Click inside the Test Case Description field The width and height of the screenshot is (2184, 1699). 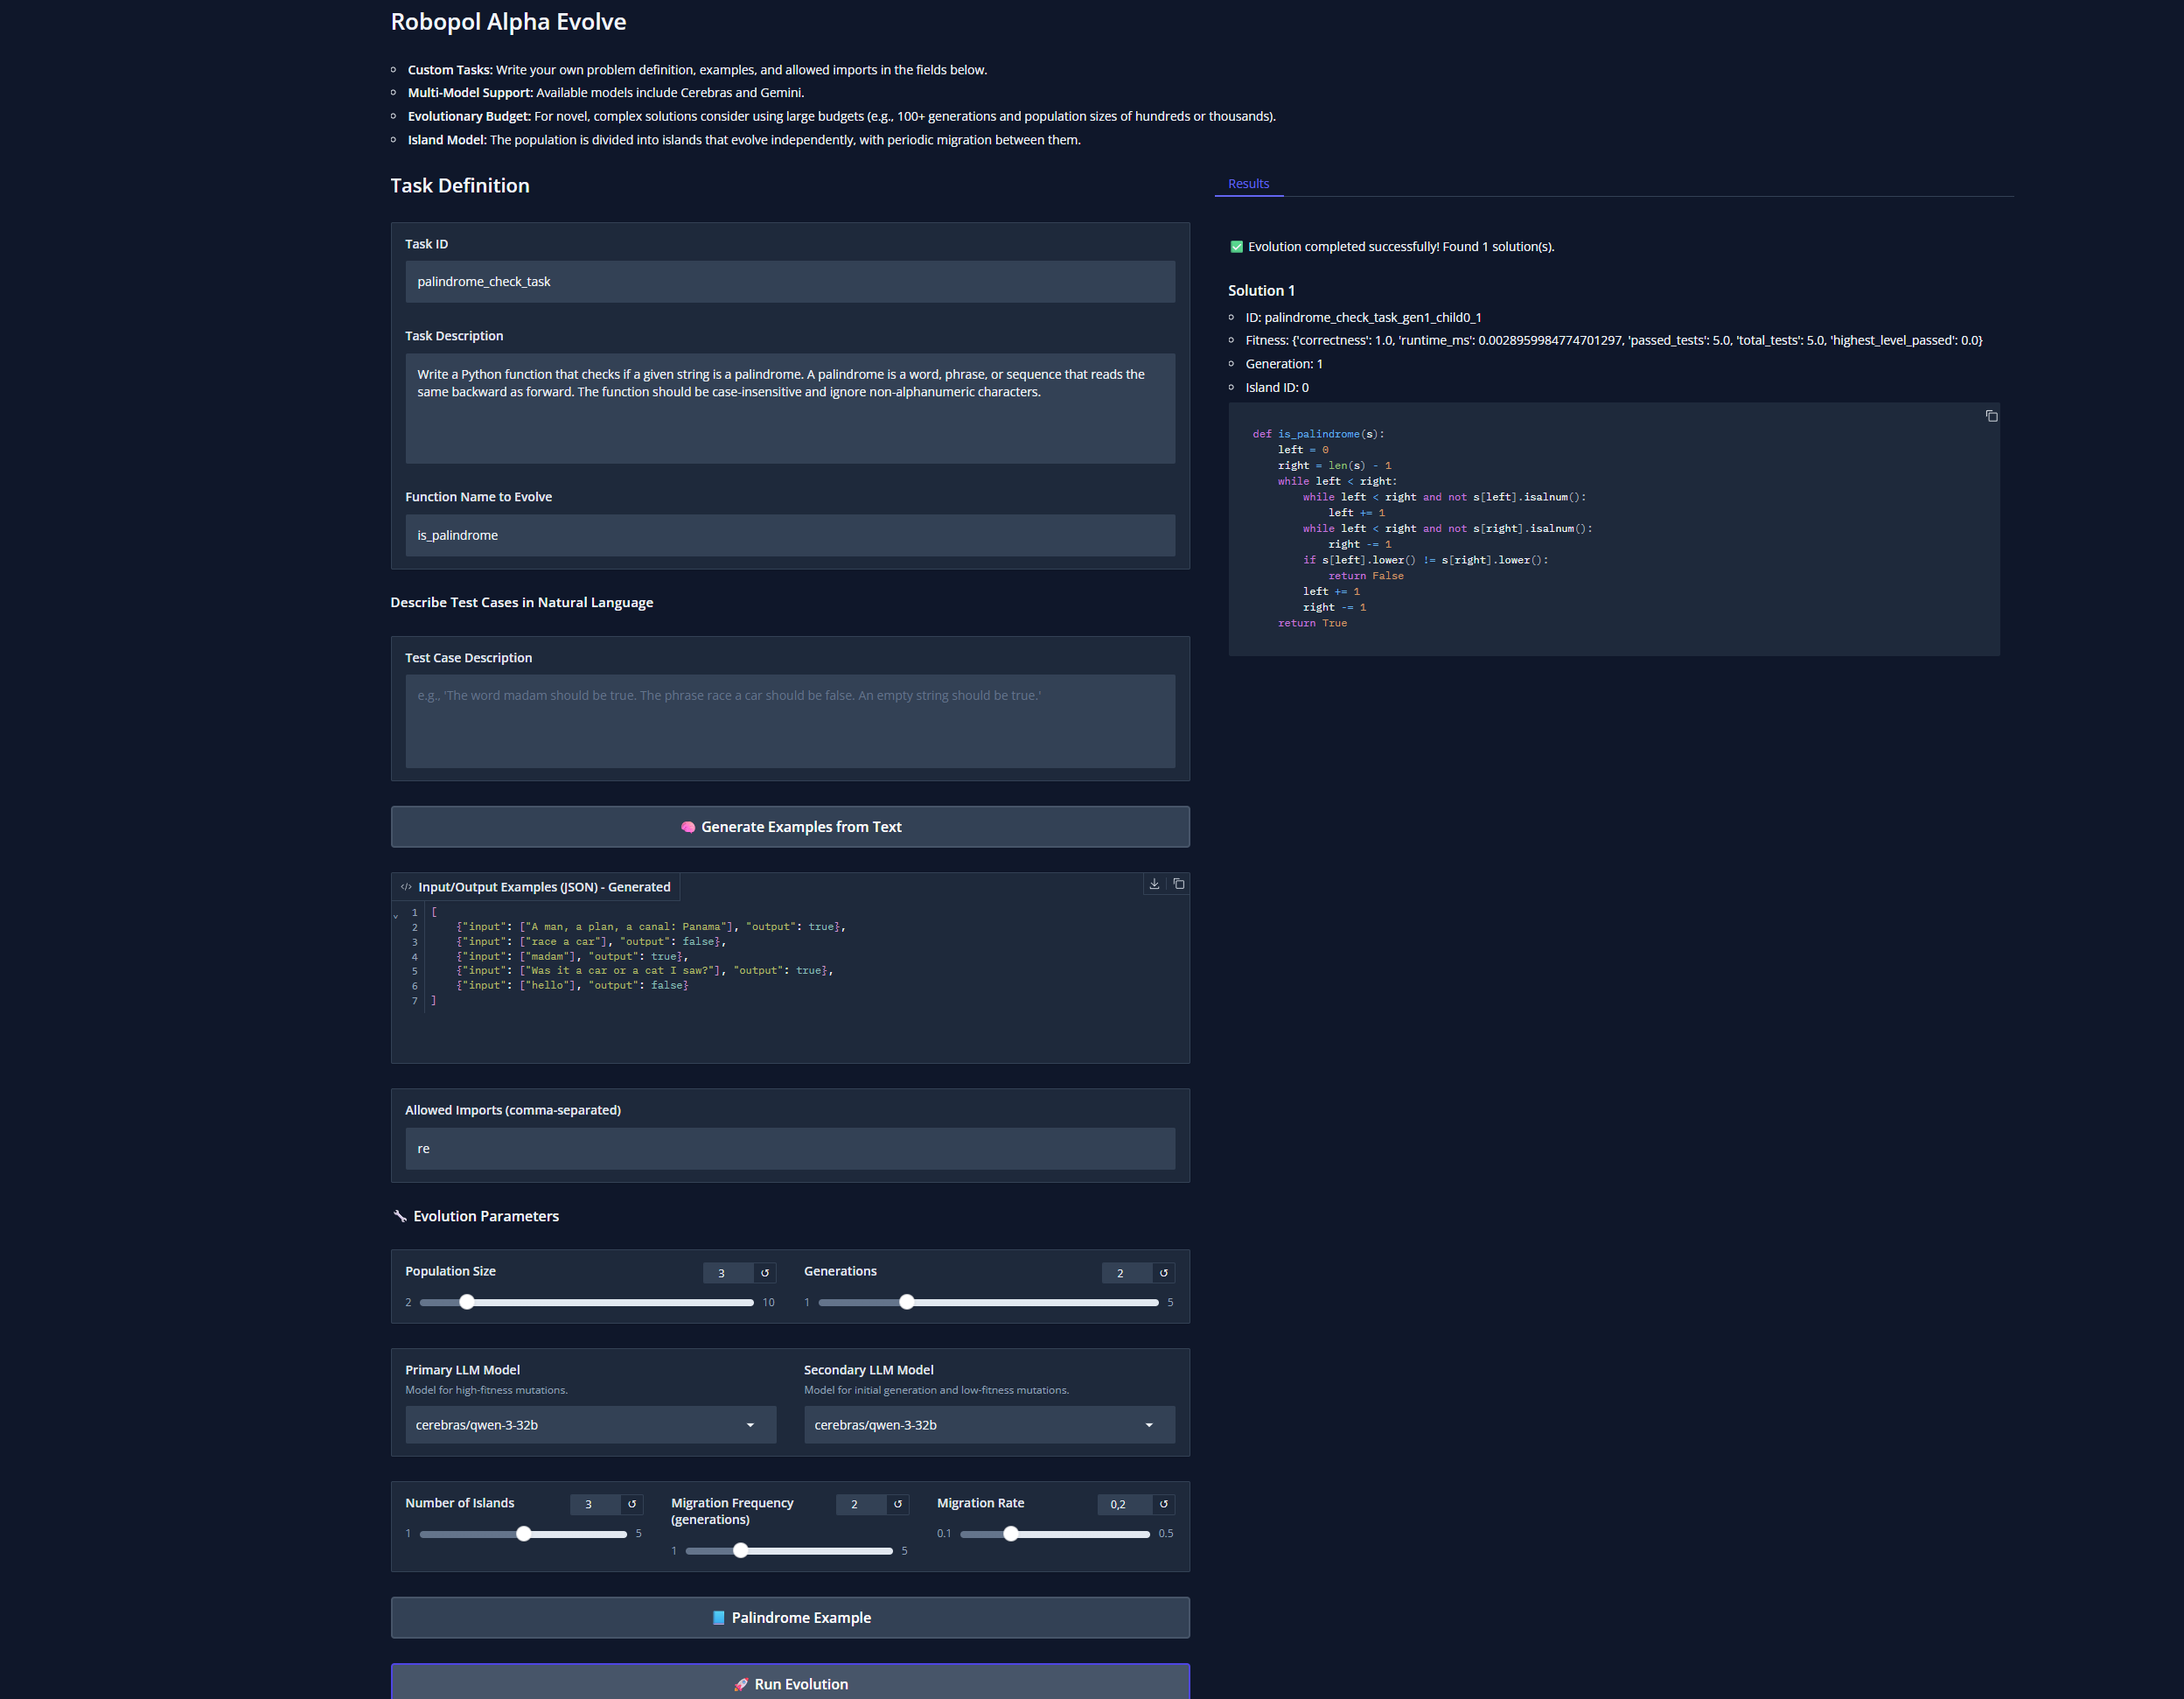coord(790,722)
